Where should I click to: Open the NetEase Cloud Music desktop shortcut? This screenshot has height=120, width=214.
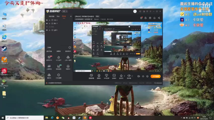coord(4,72)
